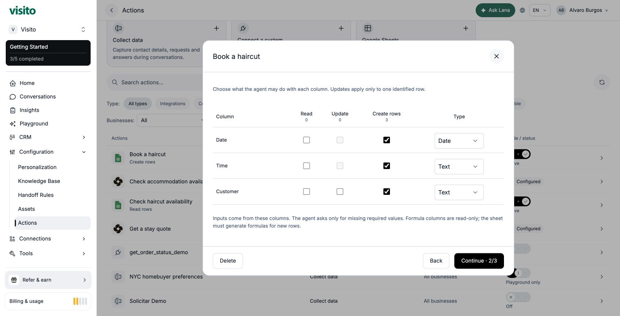Uncheck Create rows for the Time column
This screenshot has width=620, height=316.
(387, 166)
